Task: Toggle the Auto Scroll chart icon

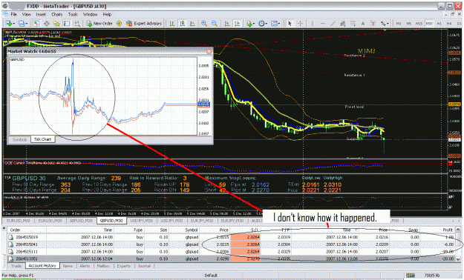Action: point(227,24)
